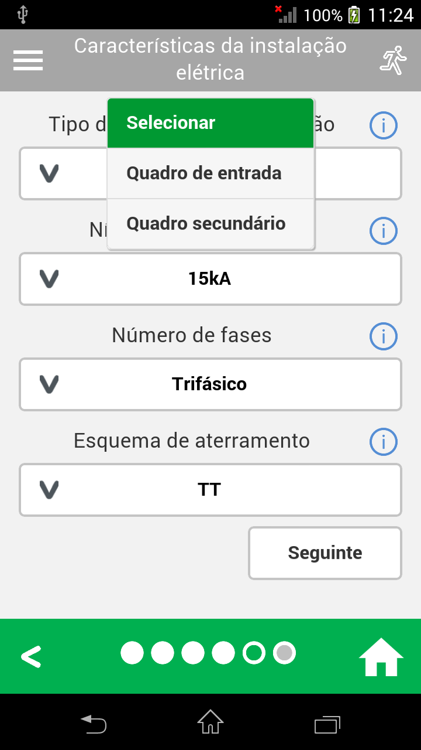
Task: Tap the running person exit icon
Action: click(x=393, y=61)
